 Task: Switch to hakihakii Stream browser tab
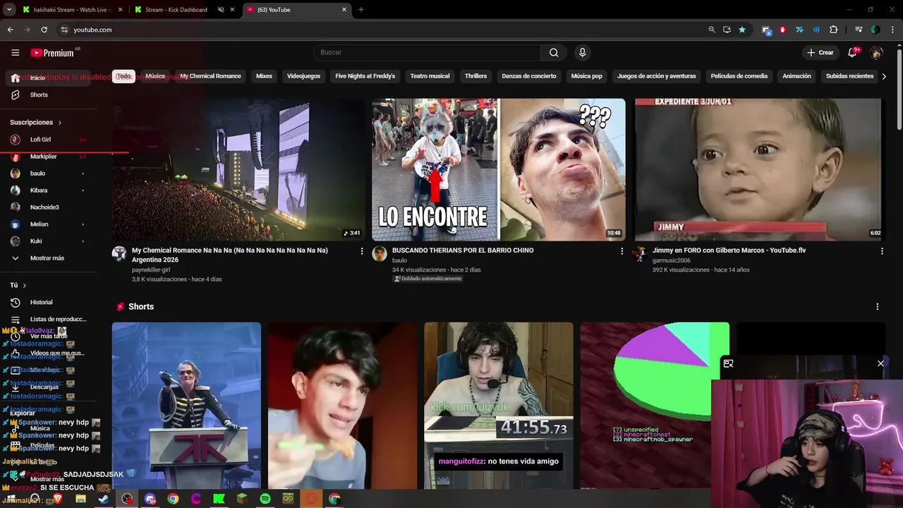[71, 10]
